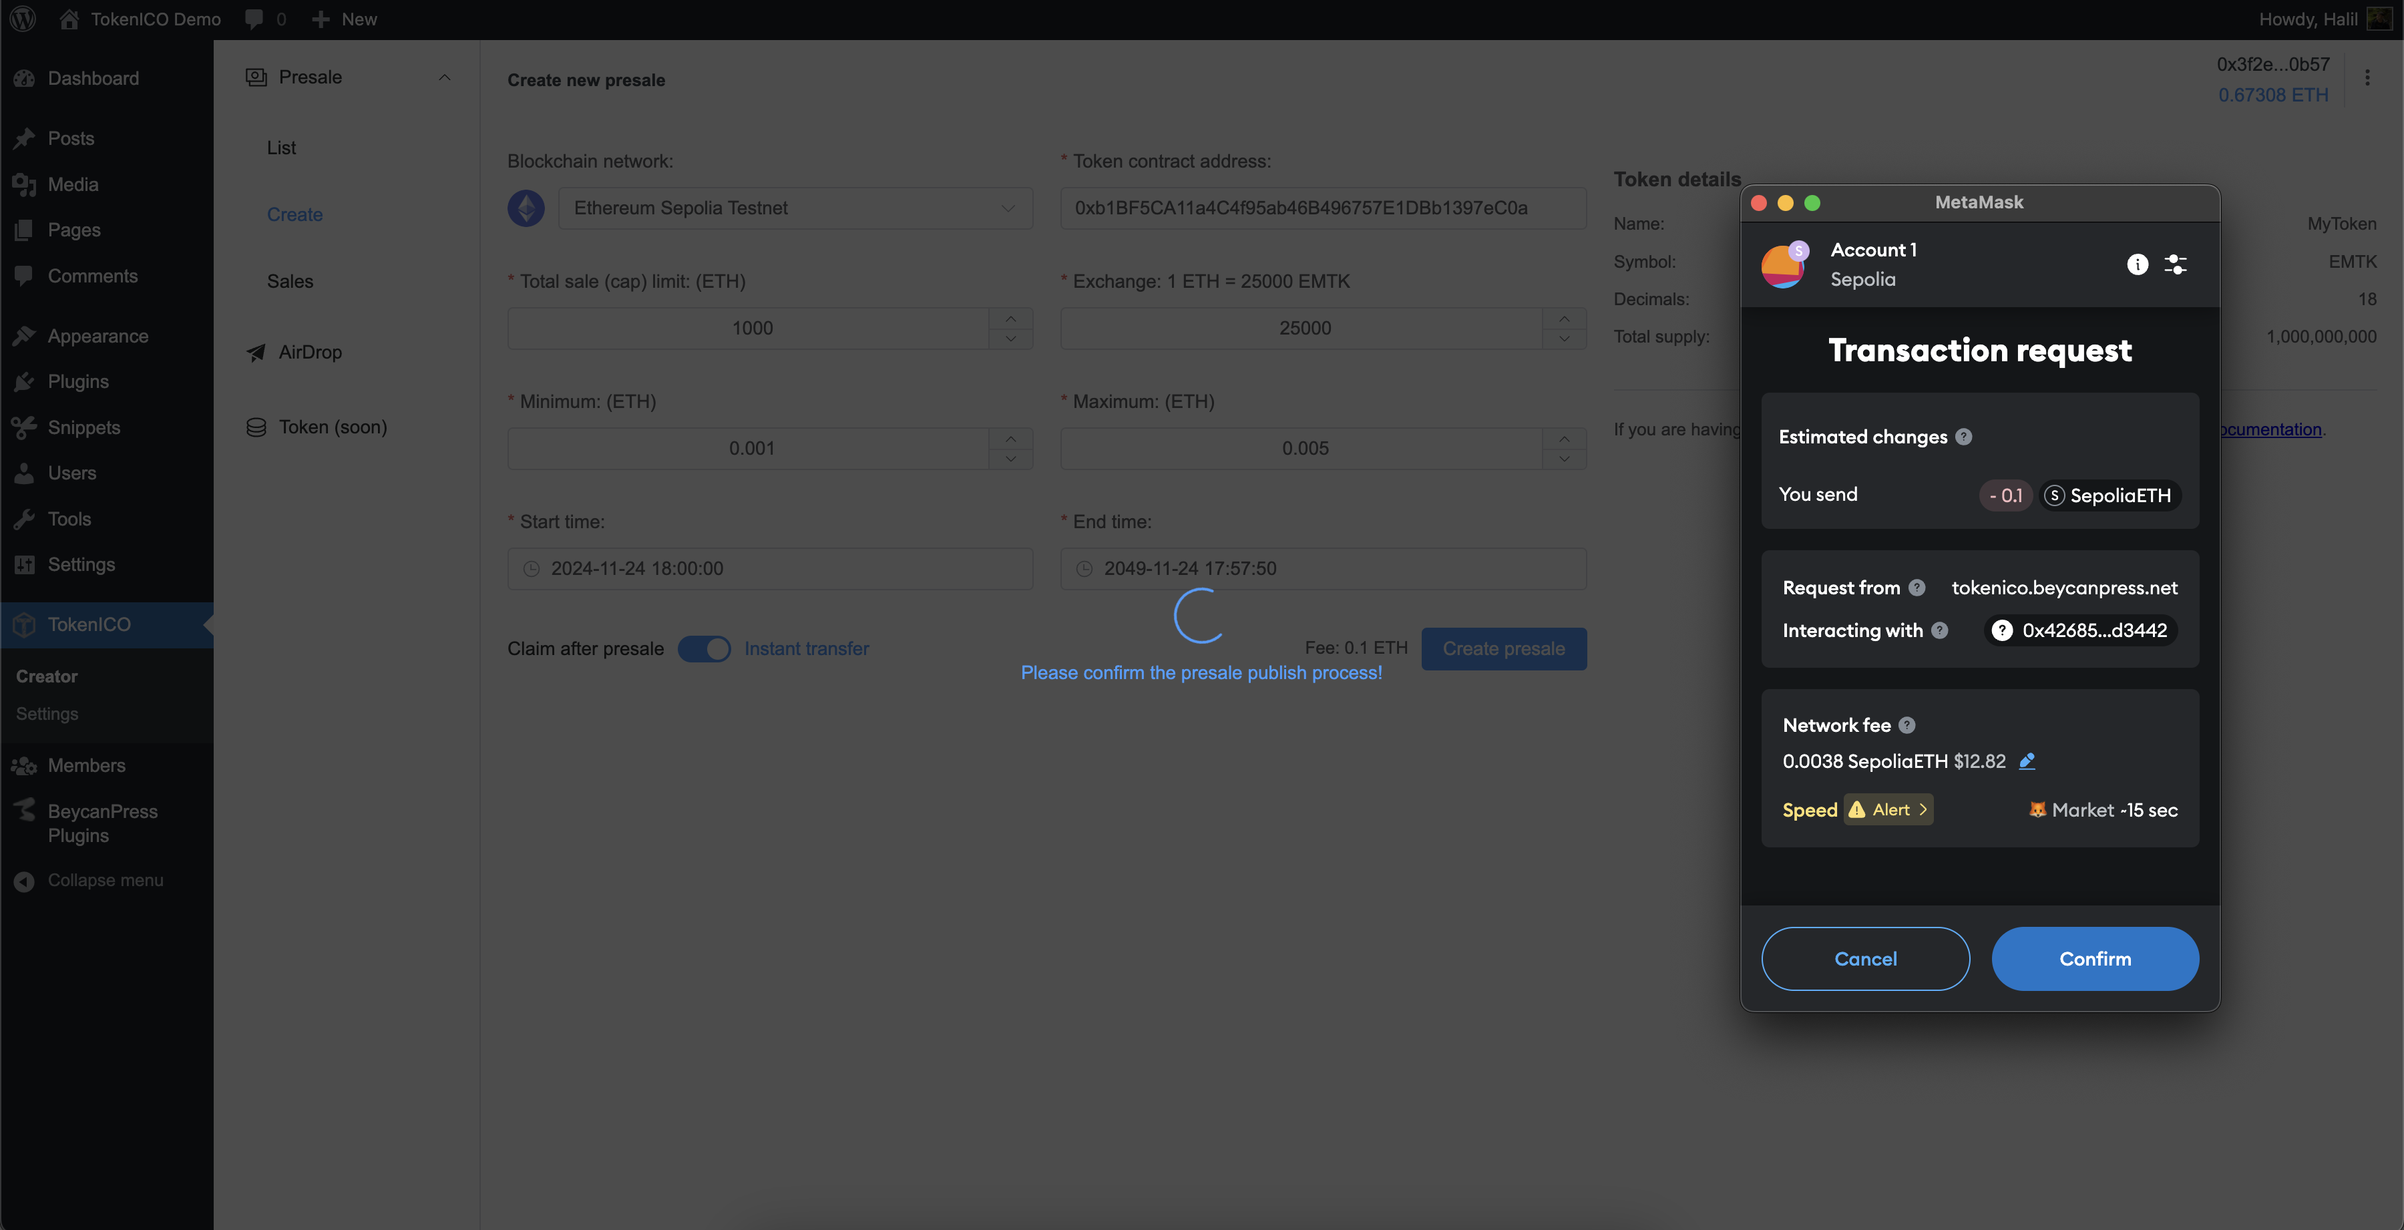
Task: Increase the Total sale cap value
Action: pos(1011,319)
